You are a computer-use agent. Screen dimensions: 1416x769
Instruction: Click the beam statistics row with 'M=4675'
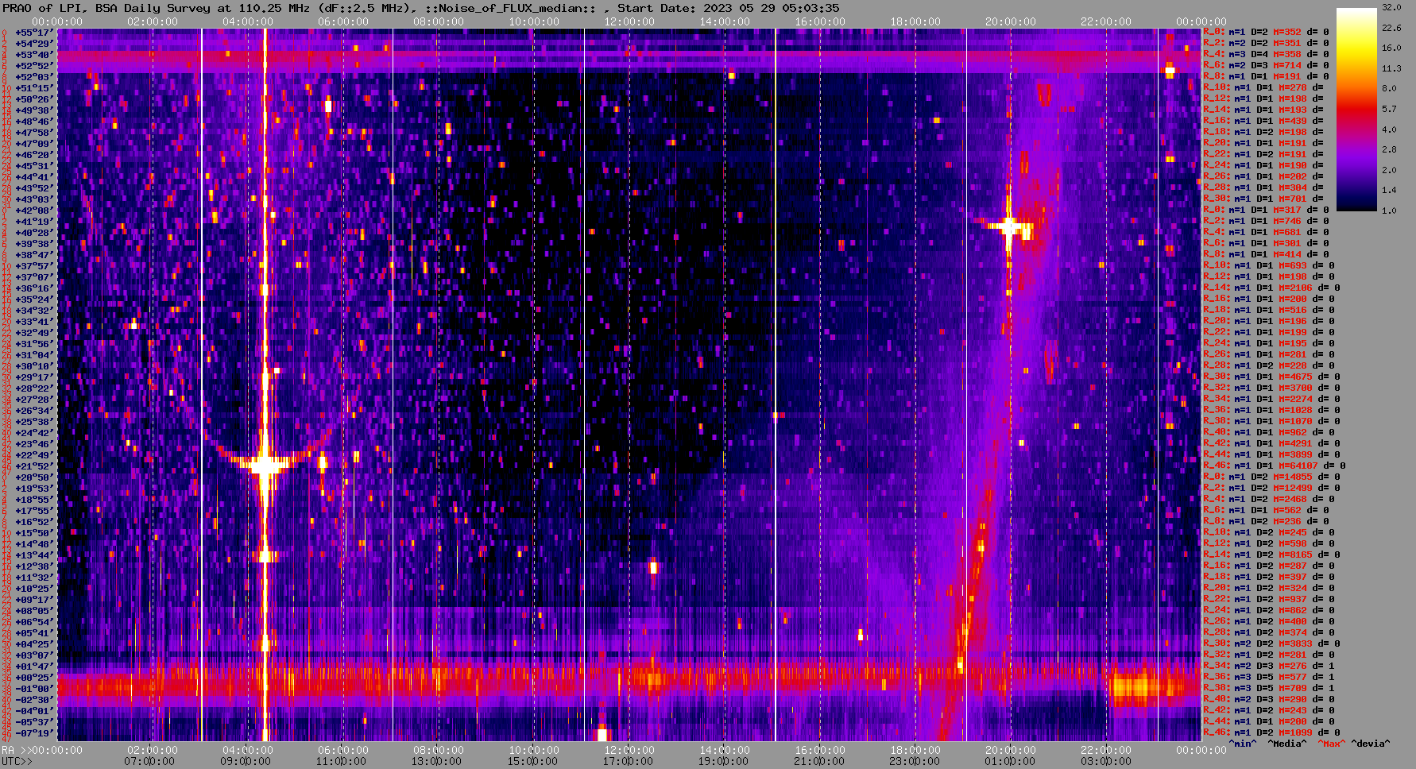coord(1271,377)
